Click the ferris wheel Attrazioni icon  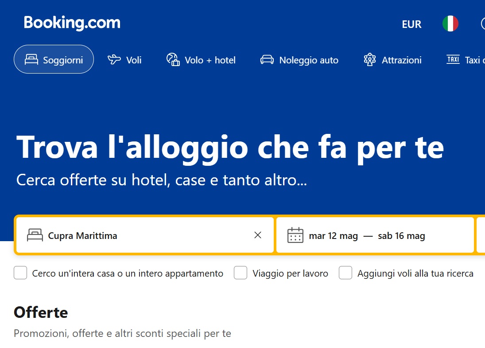pyautogui.click(x=369, y=59)
